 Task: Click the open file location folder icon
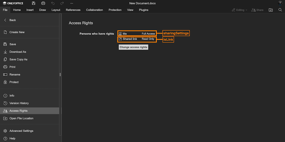click(270, 10)
